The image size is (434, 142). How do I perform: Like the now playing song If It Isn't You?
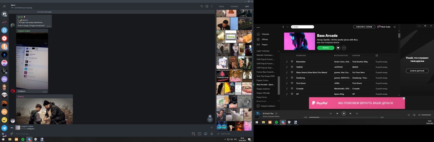coord(276,113)
